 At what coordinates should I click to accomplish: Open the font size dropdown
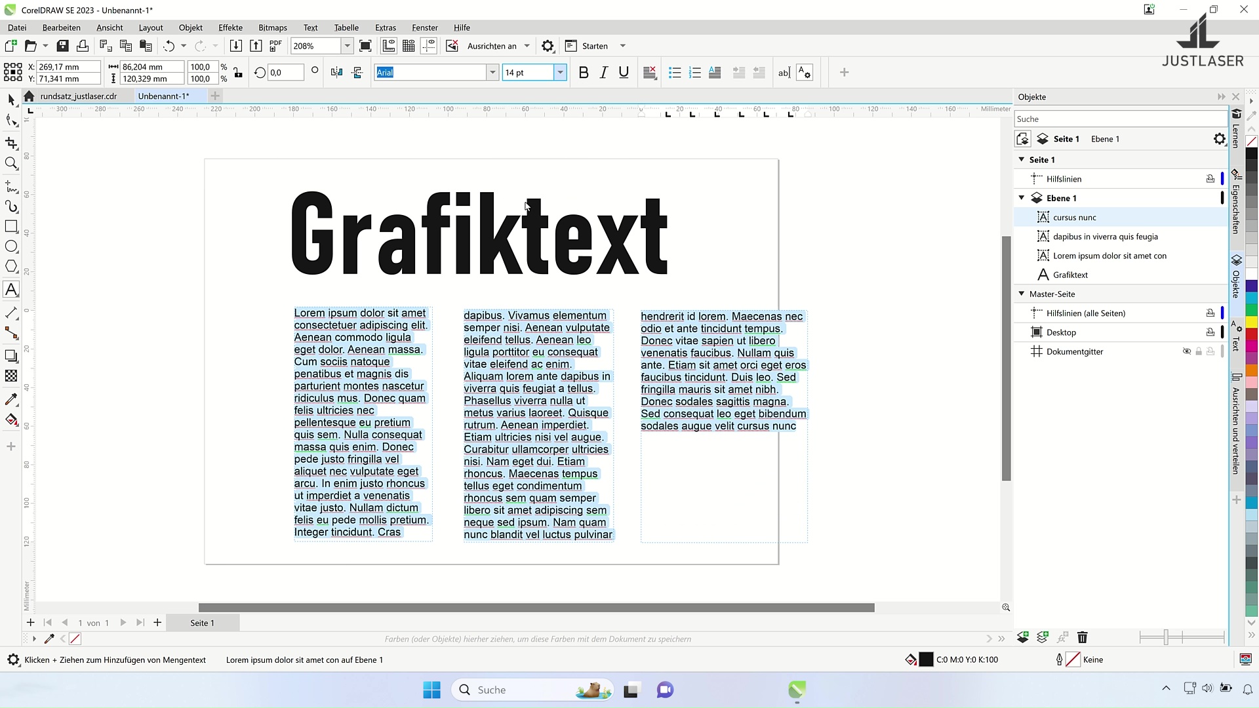coord(560,73)
